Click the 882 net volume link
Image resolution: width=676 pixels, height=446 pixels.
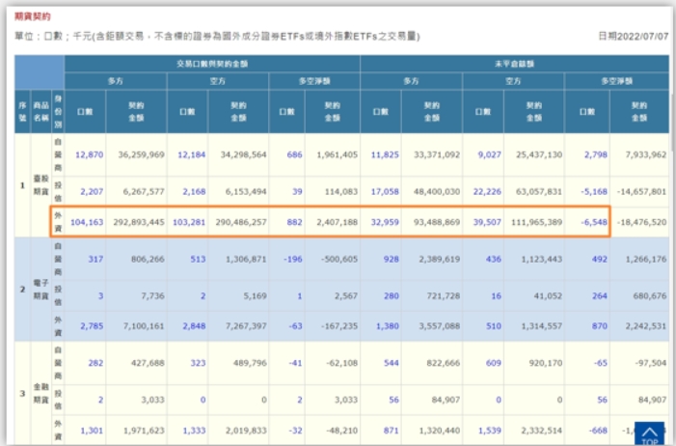click(294, 222)
